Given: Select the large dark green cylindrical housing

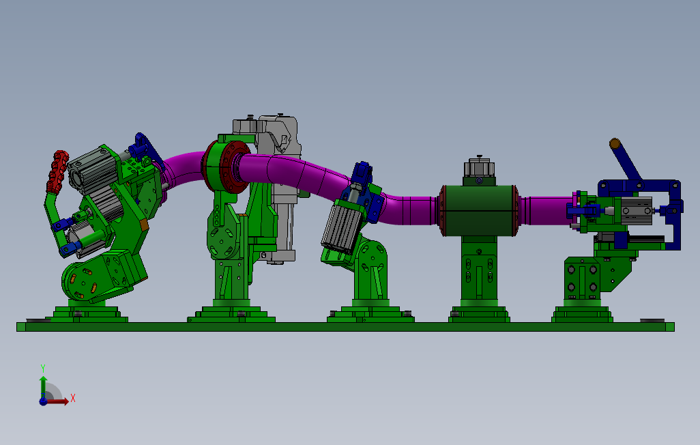Looking at the screenshot, I should coord(479,211).
